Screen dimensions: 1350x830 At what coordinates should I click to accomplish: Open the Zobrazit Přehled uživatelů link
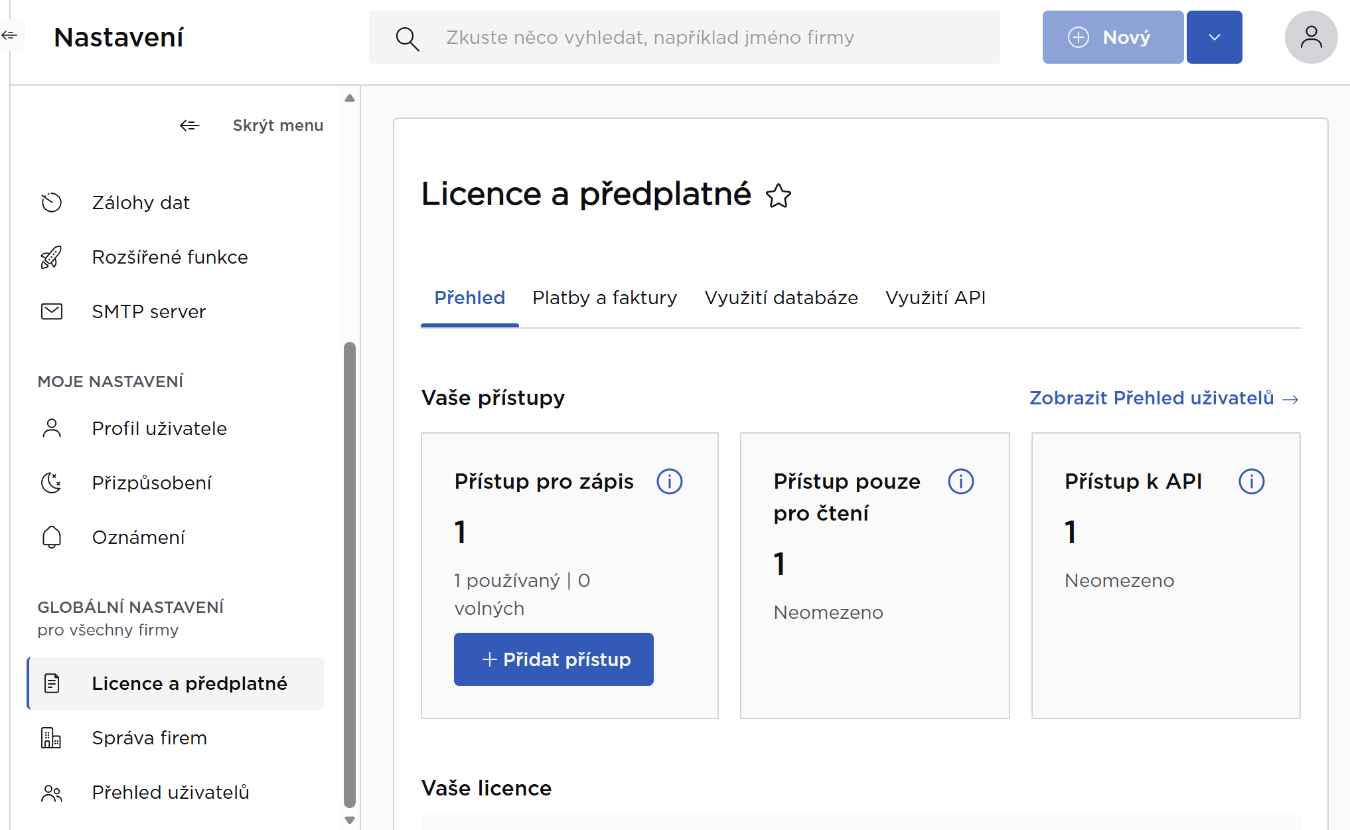coord(1164,398)
